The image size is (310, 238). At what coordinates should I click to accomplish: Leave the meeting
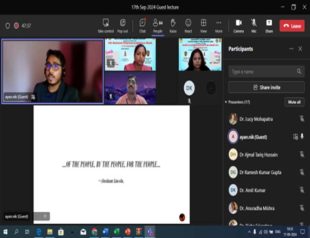coord(292,26)
